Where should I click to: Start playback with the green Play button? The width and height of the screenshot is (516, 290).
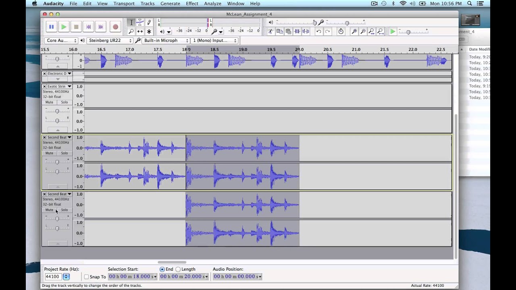coord(64,27)
